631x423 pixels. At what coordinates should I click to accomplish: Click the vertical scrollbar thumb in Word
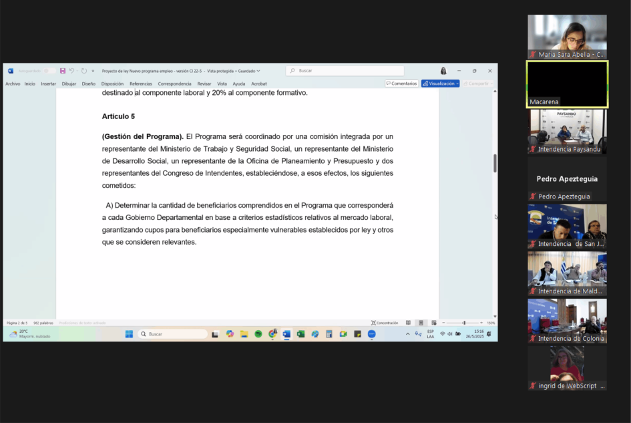495,163
